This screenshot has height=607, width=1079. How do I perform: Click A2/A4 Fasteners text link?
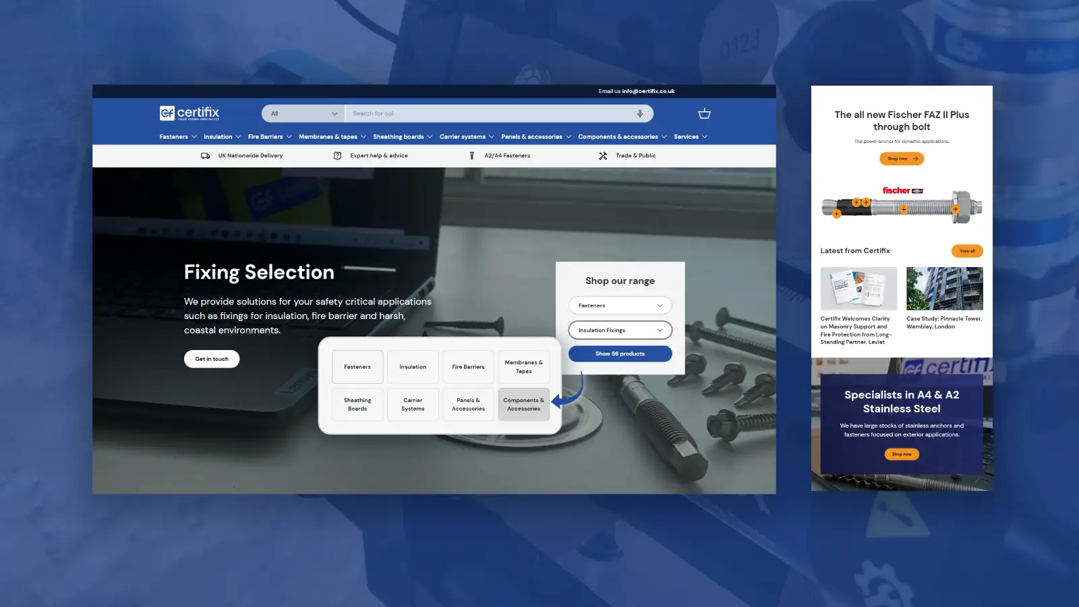coord(507,156)
